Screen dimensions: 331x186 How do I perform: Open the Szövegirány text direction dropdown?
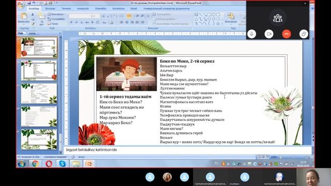(162, 14)
